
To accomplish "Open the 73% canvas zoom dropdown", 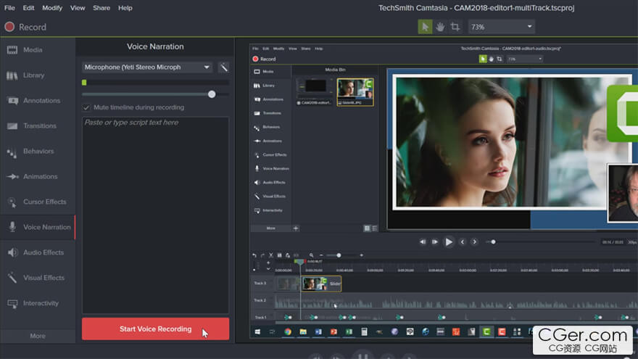I will pos(501,27).
